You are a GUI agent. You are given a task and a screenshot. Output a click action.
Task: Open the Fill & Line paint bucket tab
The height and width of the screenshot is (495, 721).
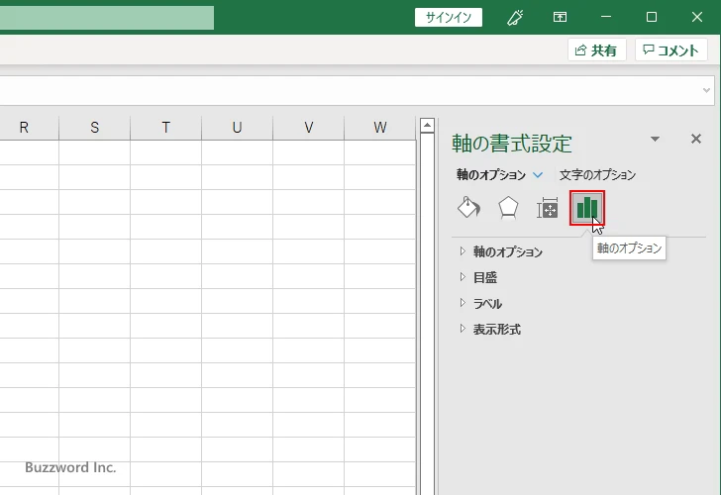(469, 208)
